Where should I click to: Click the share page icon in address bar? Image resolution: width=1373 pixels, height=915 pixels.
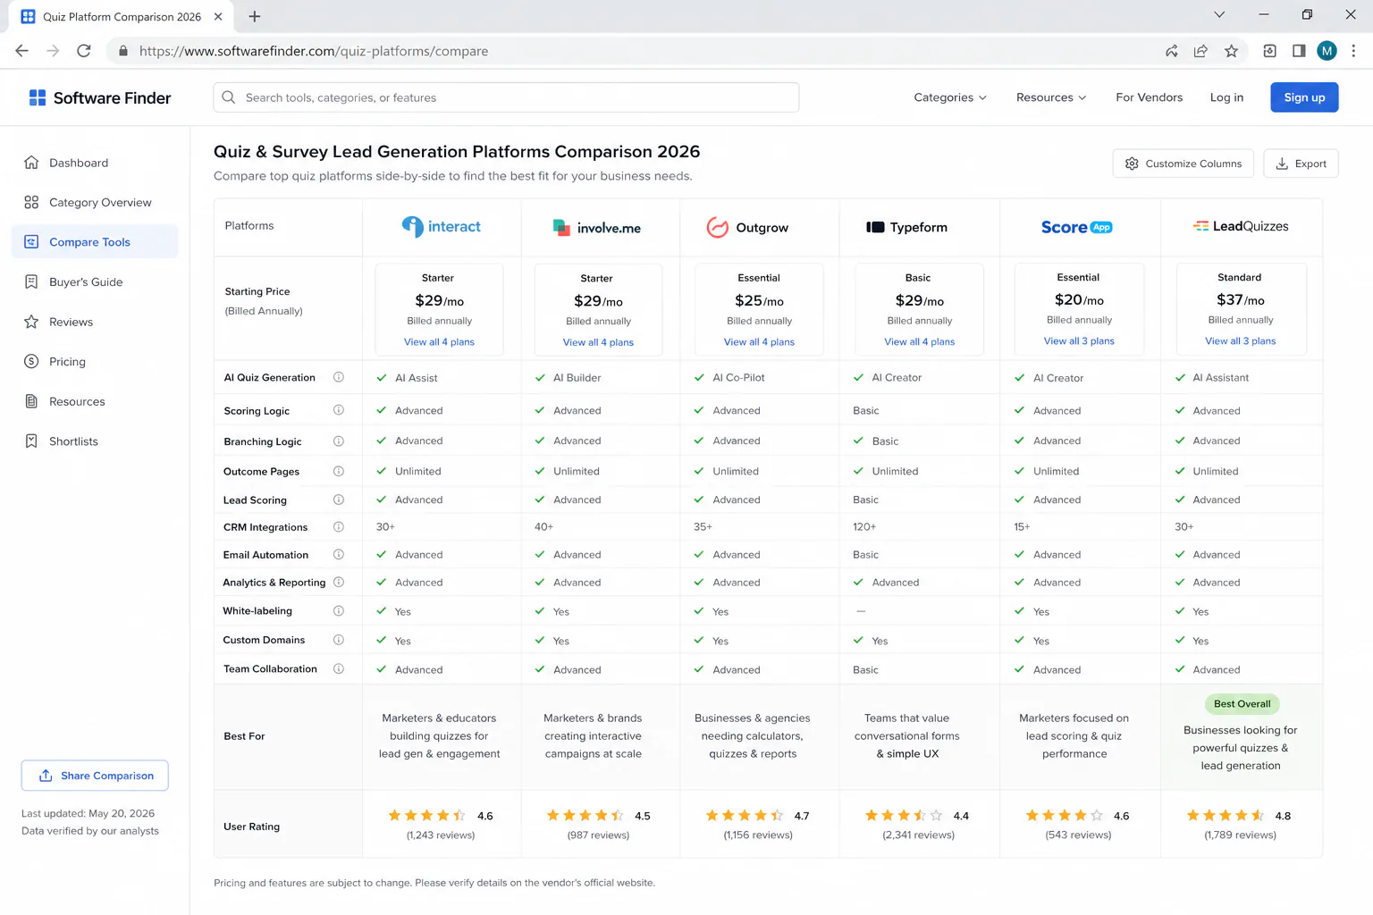tap(1200, 51)
